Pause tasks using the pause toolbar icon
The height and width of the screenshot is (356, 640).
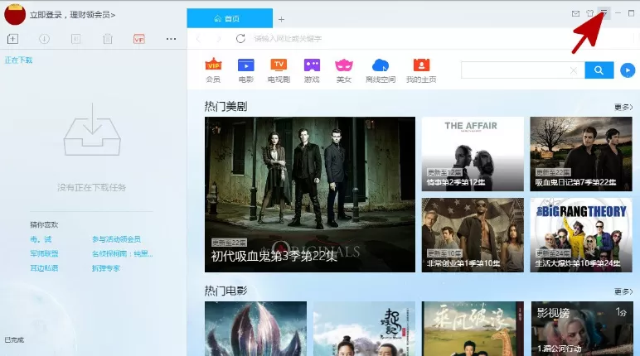coord(76,39)
